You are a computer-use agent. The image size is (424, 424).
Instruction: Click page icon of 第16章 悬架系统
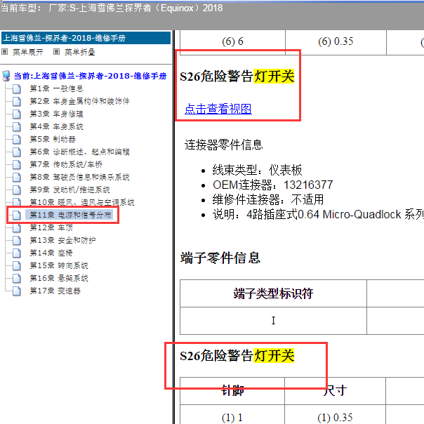click(x=17, y=278)
